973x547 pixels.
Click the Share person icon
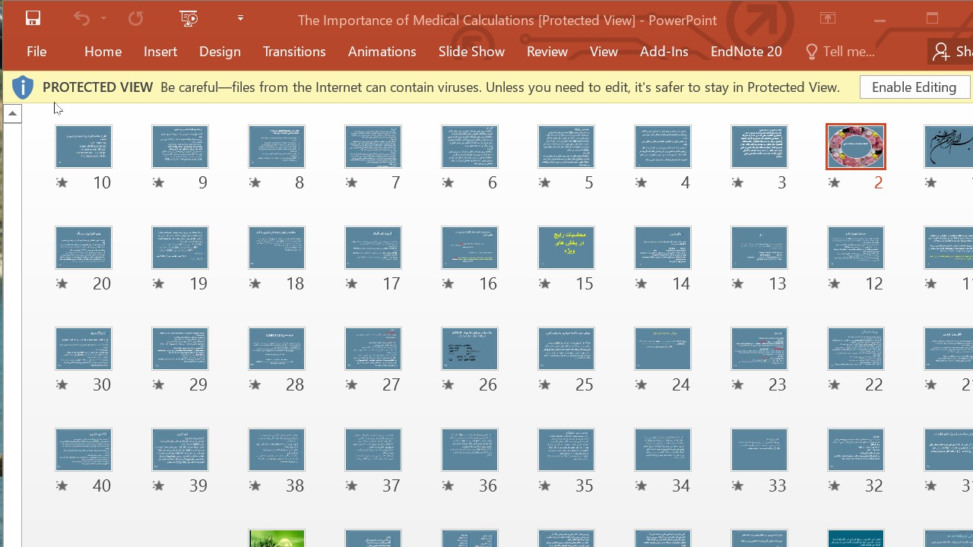(x=942, y=52)
